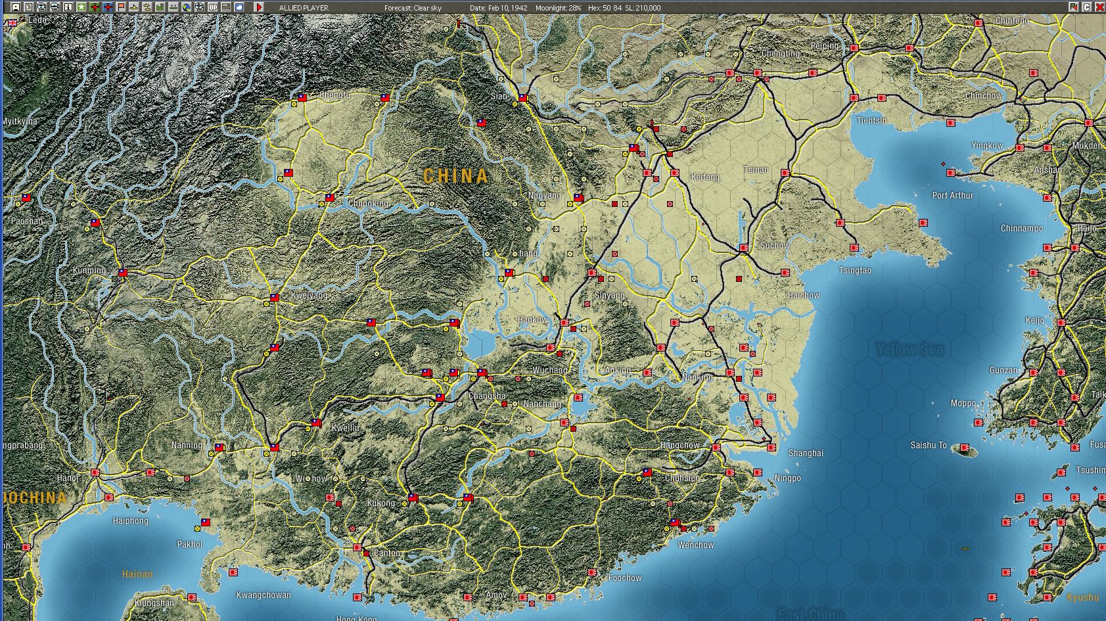Click the flag icon in top-right corner

point(1073,7)
